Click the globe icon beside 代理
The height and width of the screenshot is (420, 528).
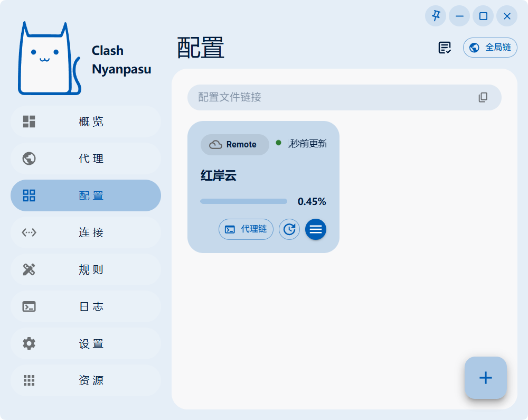click(29, 158)
